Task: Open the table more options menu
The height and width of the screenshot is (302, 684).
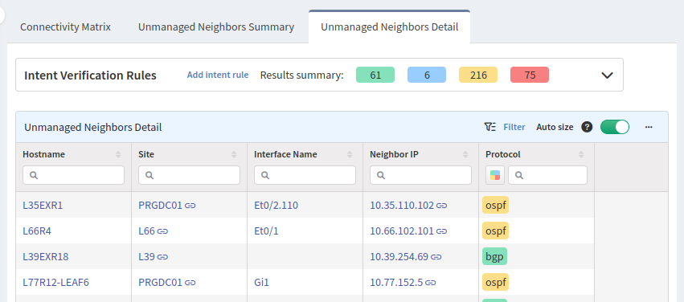Action: [x=649, y=127]
